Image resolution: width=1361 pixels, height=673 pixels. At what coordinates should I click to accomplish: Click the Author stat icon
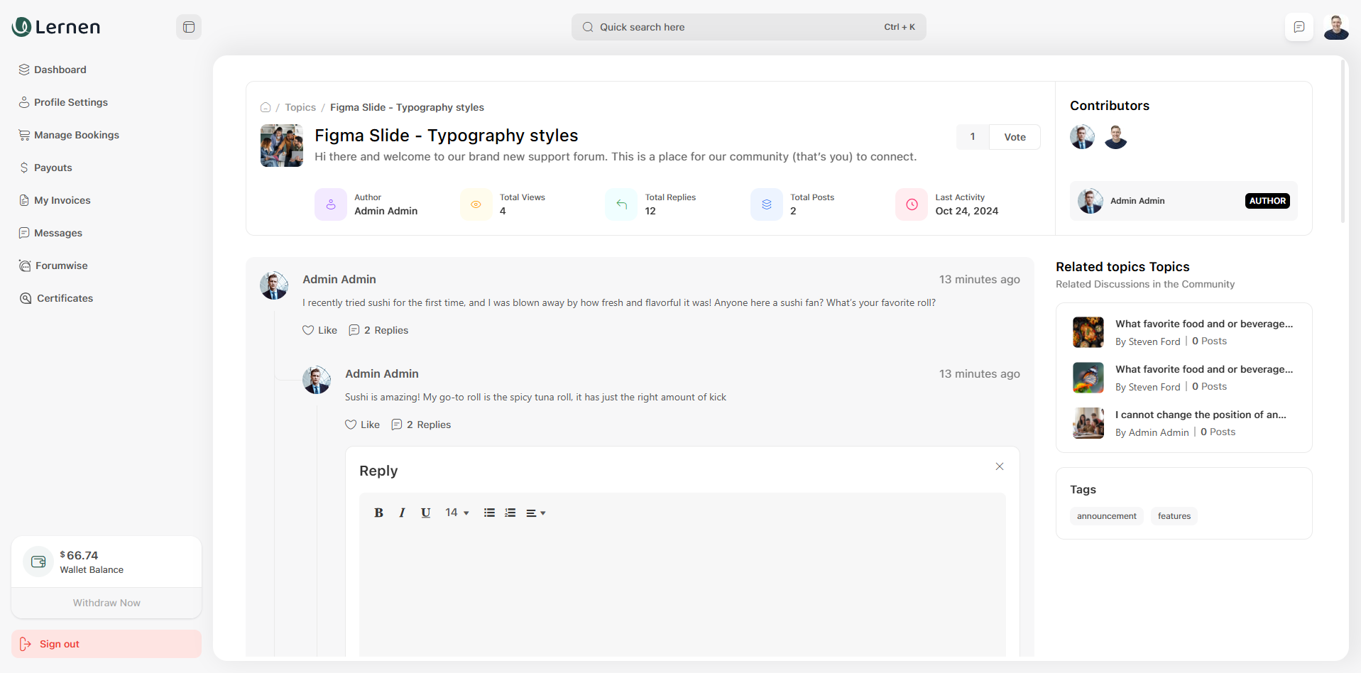coord(331,204)
